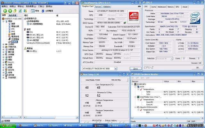Click Hardware Monitor Sensor column header
The image size is (205, 128).
147,81
